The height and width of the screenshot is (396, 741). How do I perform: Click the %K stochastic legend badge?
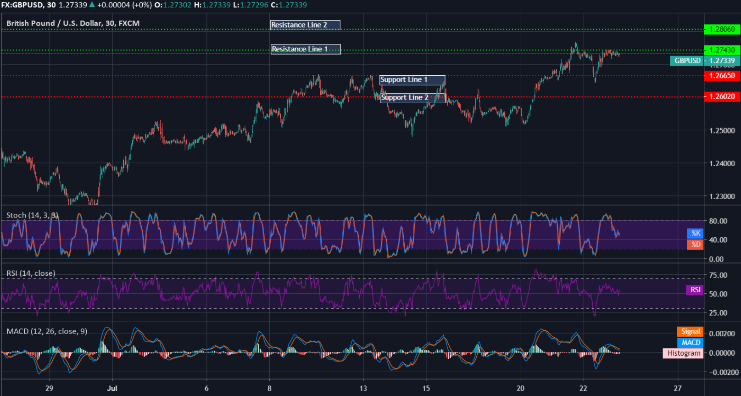point(695,233)
